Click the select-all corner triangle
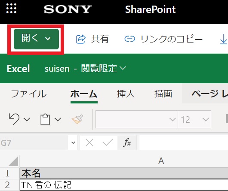The height and width of the screenshot is (191, 228). pos(13,161)
